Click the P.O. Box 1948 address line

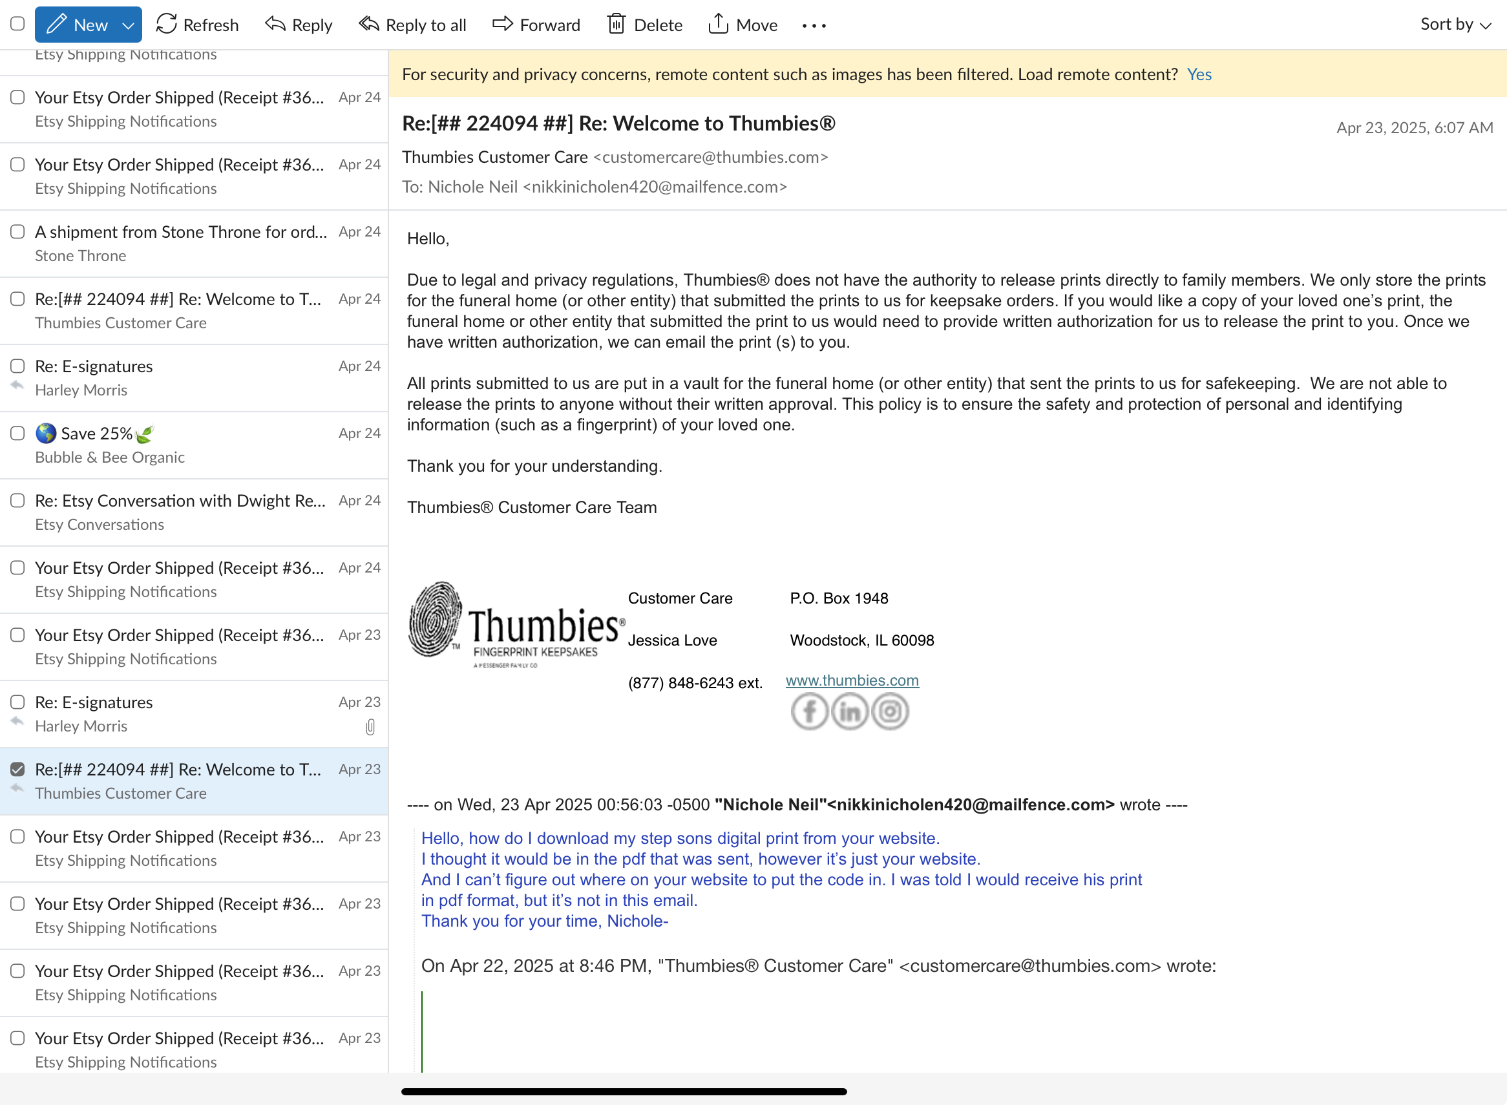coord(839,598)
